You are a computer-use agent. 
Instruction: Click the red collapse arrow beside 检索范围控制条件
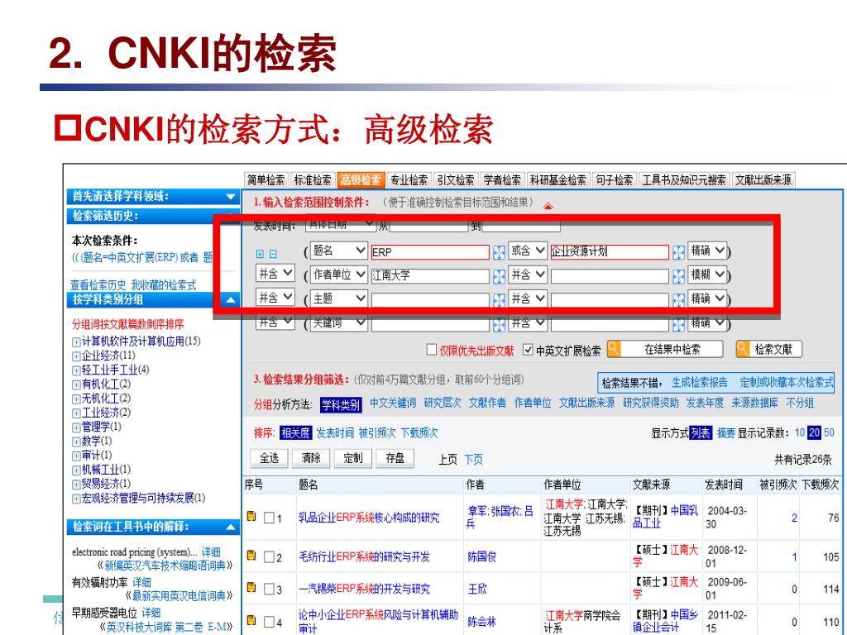[x=548, y=206]
